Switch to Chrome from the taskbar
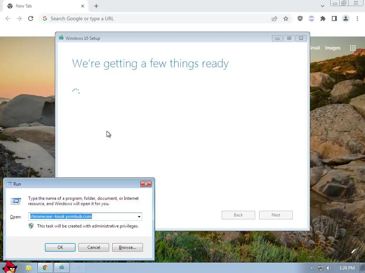365x273 pixels. tap(45, 268)
